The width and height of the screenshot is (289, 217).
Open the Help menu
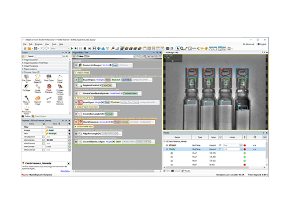tap(61, 44)
